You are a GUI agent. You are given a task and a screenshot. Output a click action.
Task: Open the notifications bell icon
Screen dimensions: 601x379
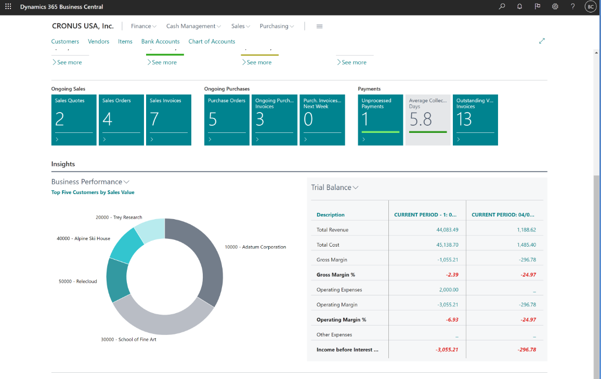coord(519,7)
